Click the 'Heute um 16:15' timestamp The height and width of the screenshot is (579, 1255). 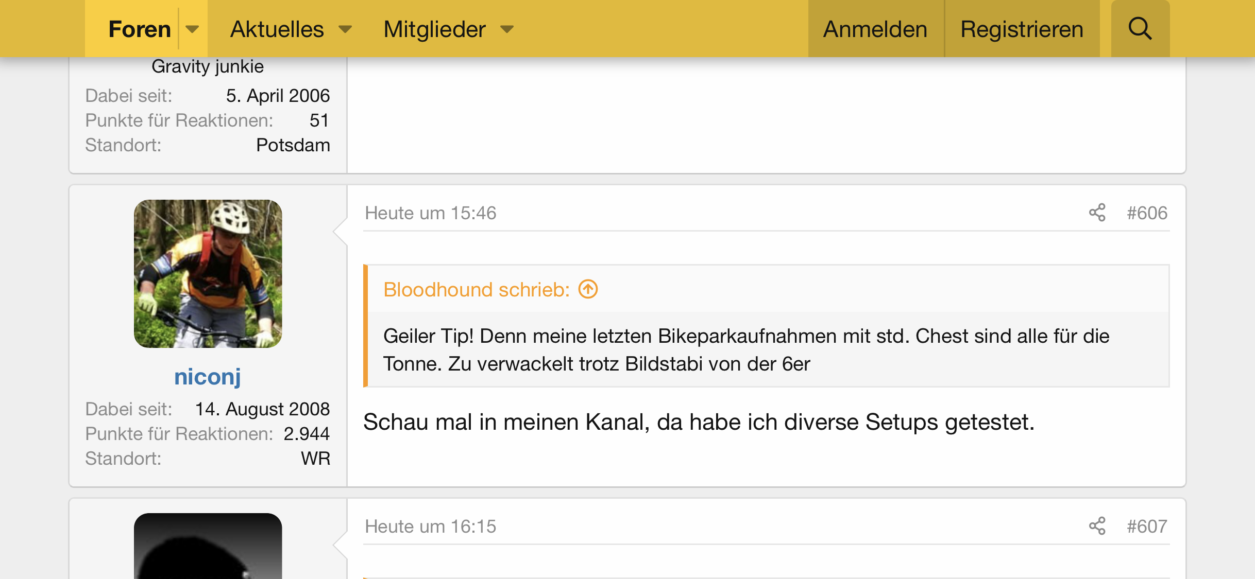pos(431,527)
